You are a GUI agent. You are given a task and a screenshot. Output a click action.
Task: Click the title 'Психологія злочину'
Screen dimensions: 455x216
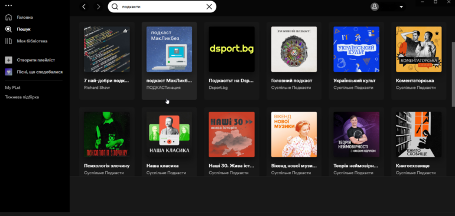tap(107, 166)
